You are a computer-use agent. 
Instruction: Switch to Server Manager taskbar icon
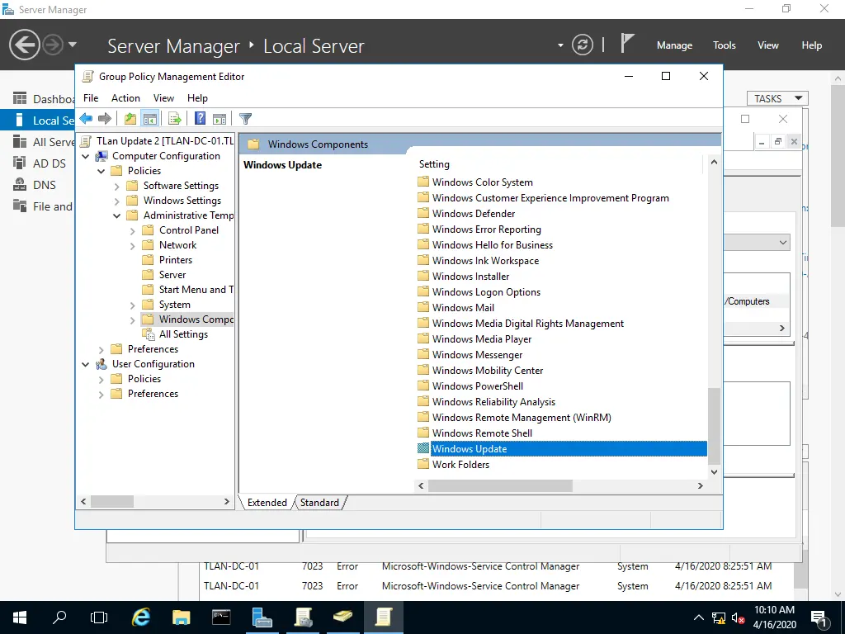262,617
